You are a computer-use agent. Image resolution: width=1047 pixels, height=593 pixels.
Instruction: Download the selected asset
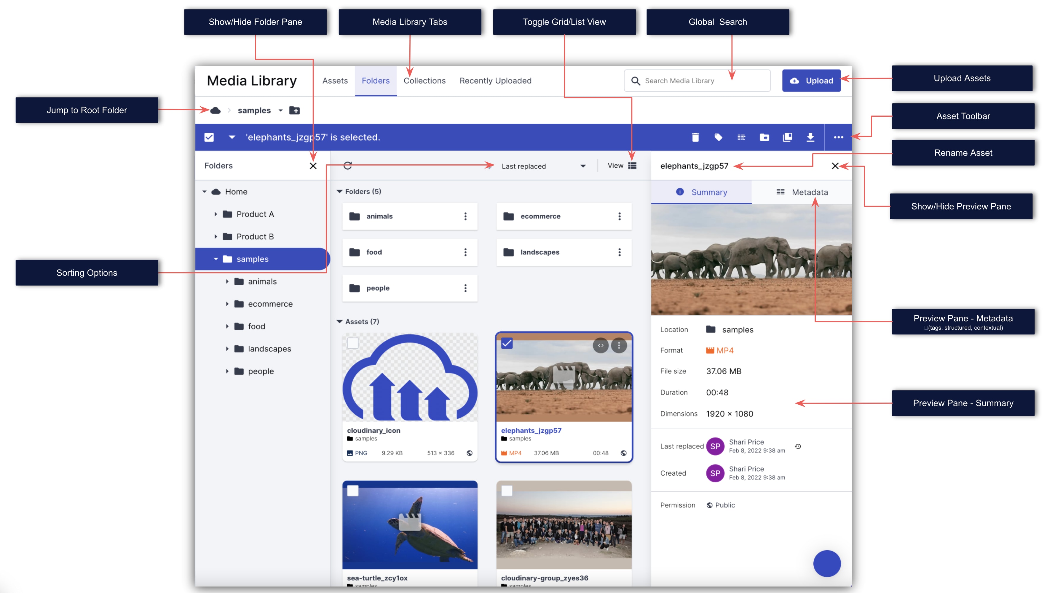click(x=810, y=137)
